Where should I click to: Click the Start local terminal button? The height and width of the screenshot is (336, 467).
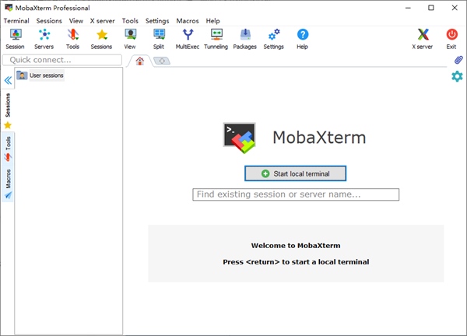click(x=295, y=173)
